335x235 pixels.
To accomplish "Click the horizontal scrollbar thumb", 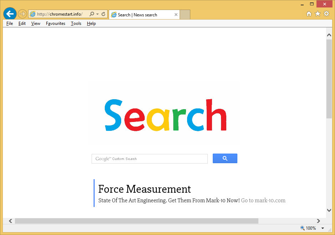I will pos(136,221).
